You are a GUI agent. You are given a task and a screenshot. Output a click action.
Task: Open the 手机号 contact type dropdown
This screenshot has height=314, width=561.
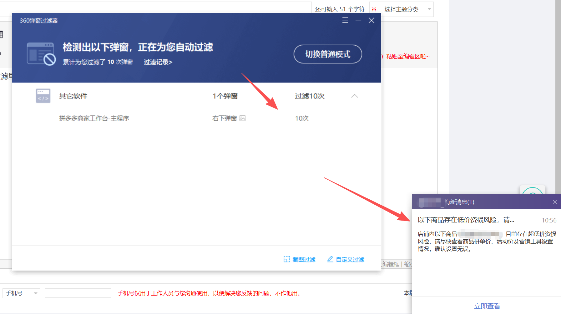click(21, 293)
